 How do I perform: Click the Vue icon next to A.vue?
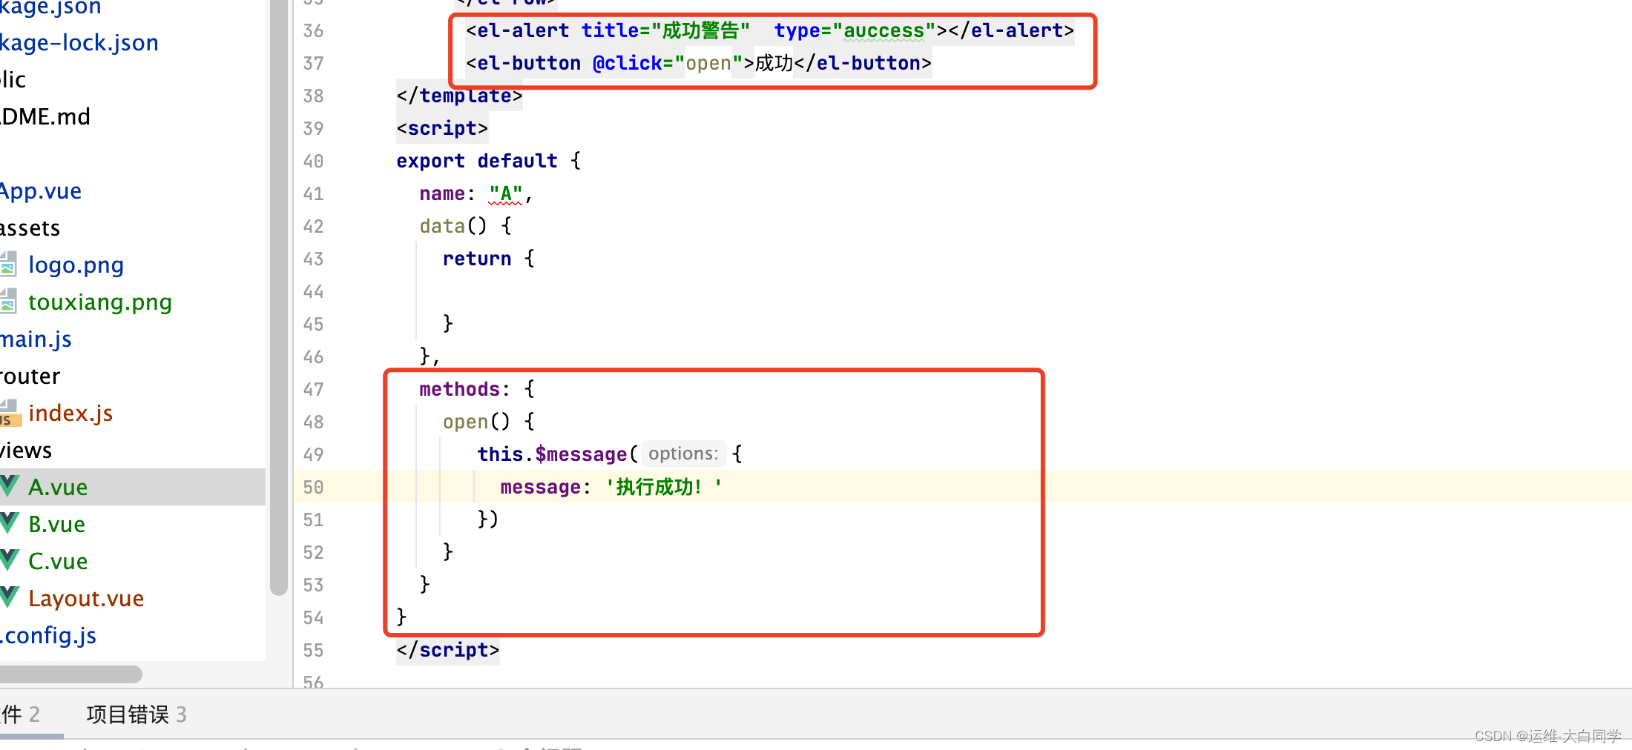(x=9, y=486)
